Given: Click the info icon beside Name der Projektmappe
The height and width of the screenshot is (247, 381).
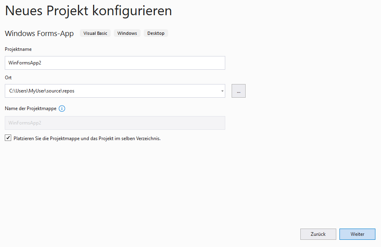Looking at the screenshot, I should [x=62, y=108].
